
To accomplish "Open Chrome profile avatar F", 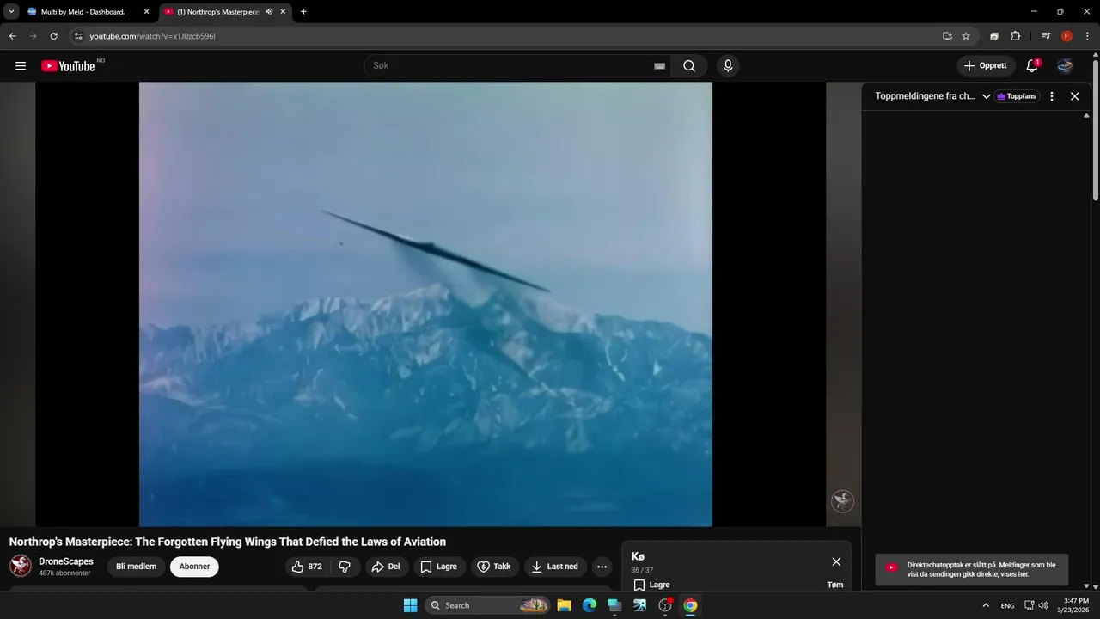I will [x=1066, y=36].
